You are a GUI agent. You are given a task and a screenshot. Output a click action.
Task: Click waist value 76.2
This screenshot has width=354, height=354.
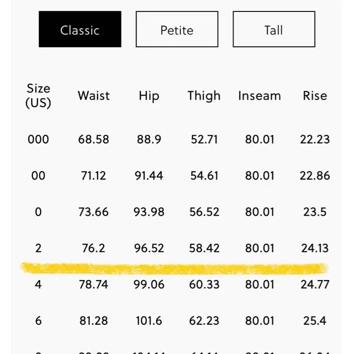(x=94, y=248)
